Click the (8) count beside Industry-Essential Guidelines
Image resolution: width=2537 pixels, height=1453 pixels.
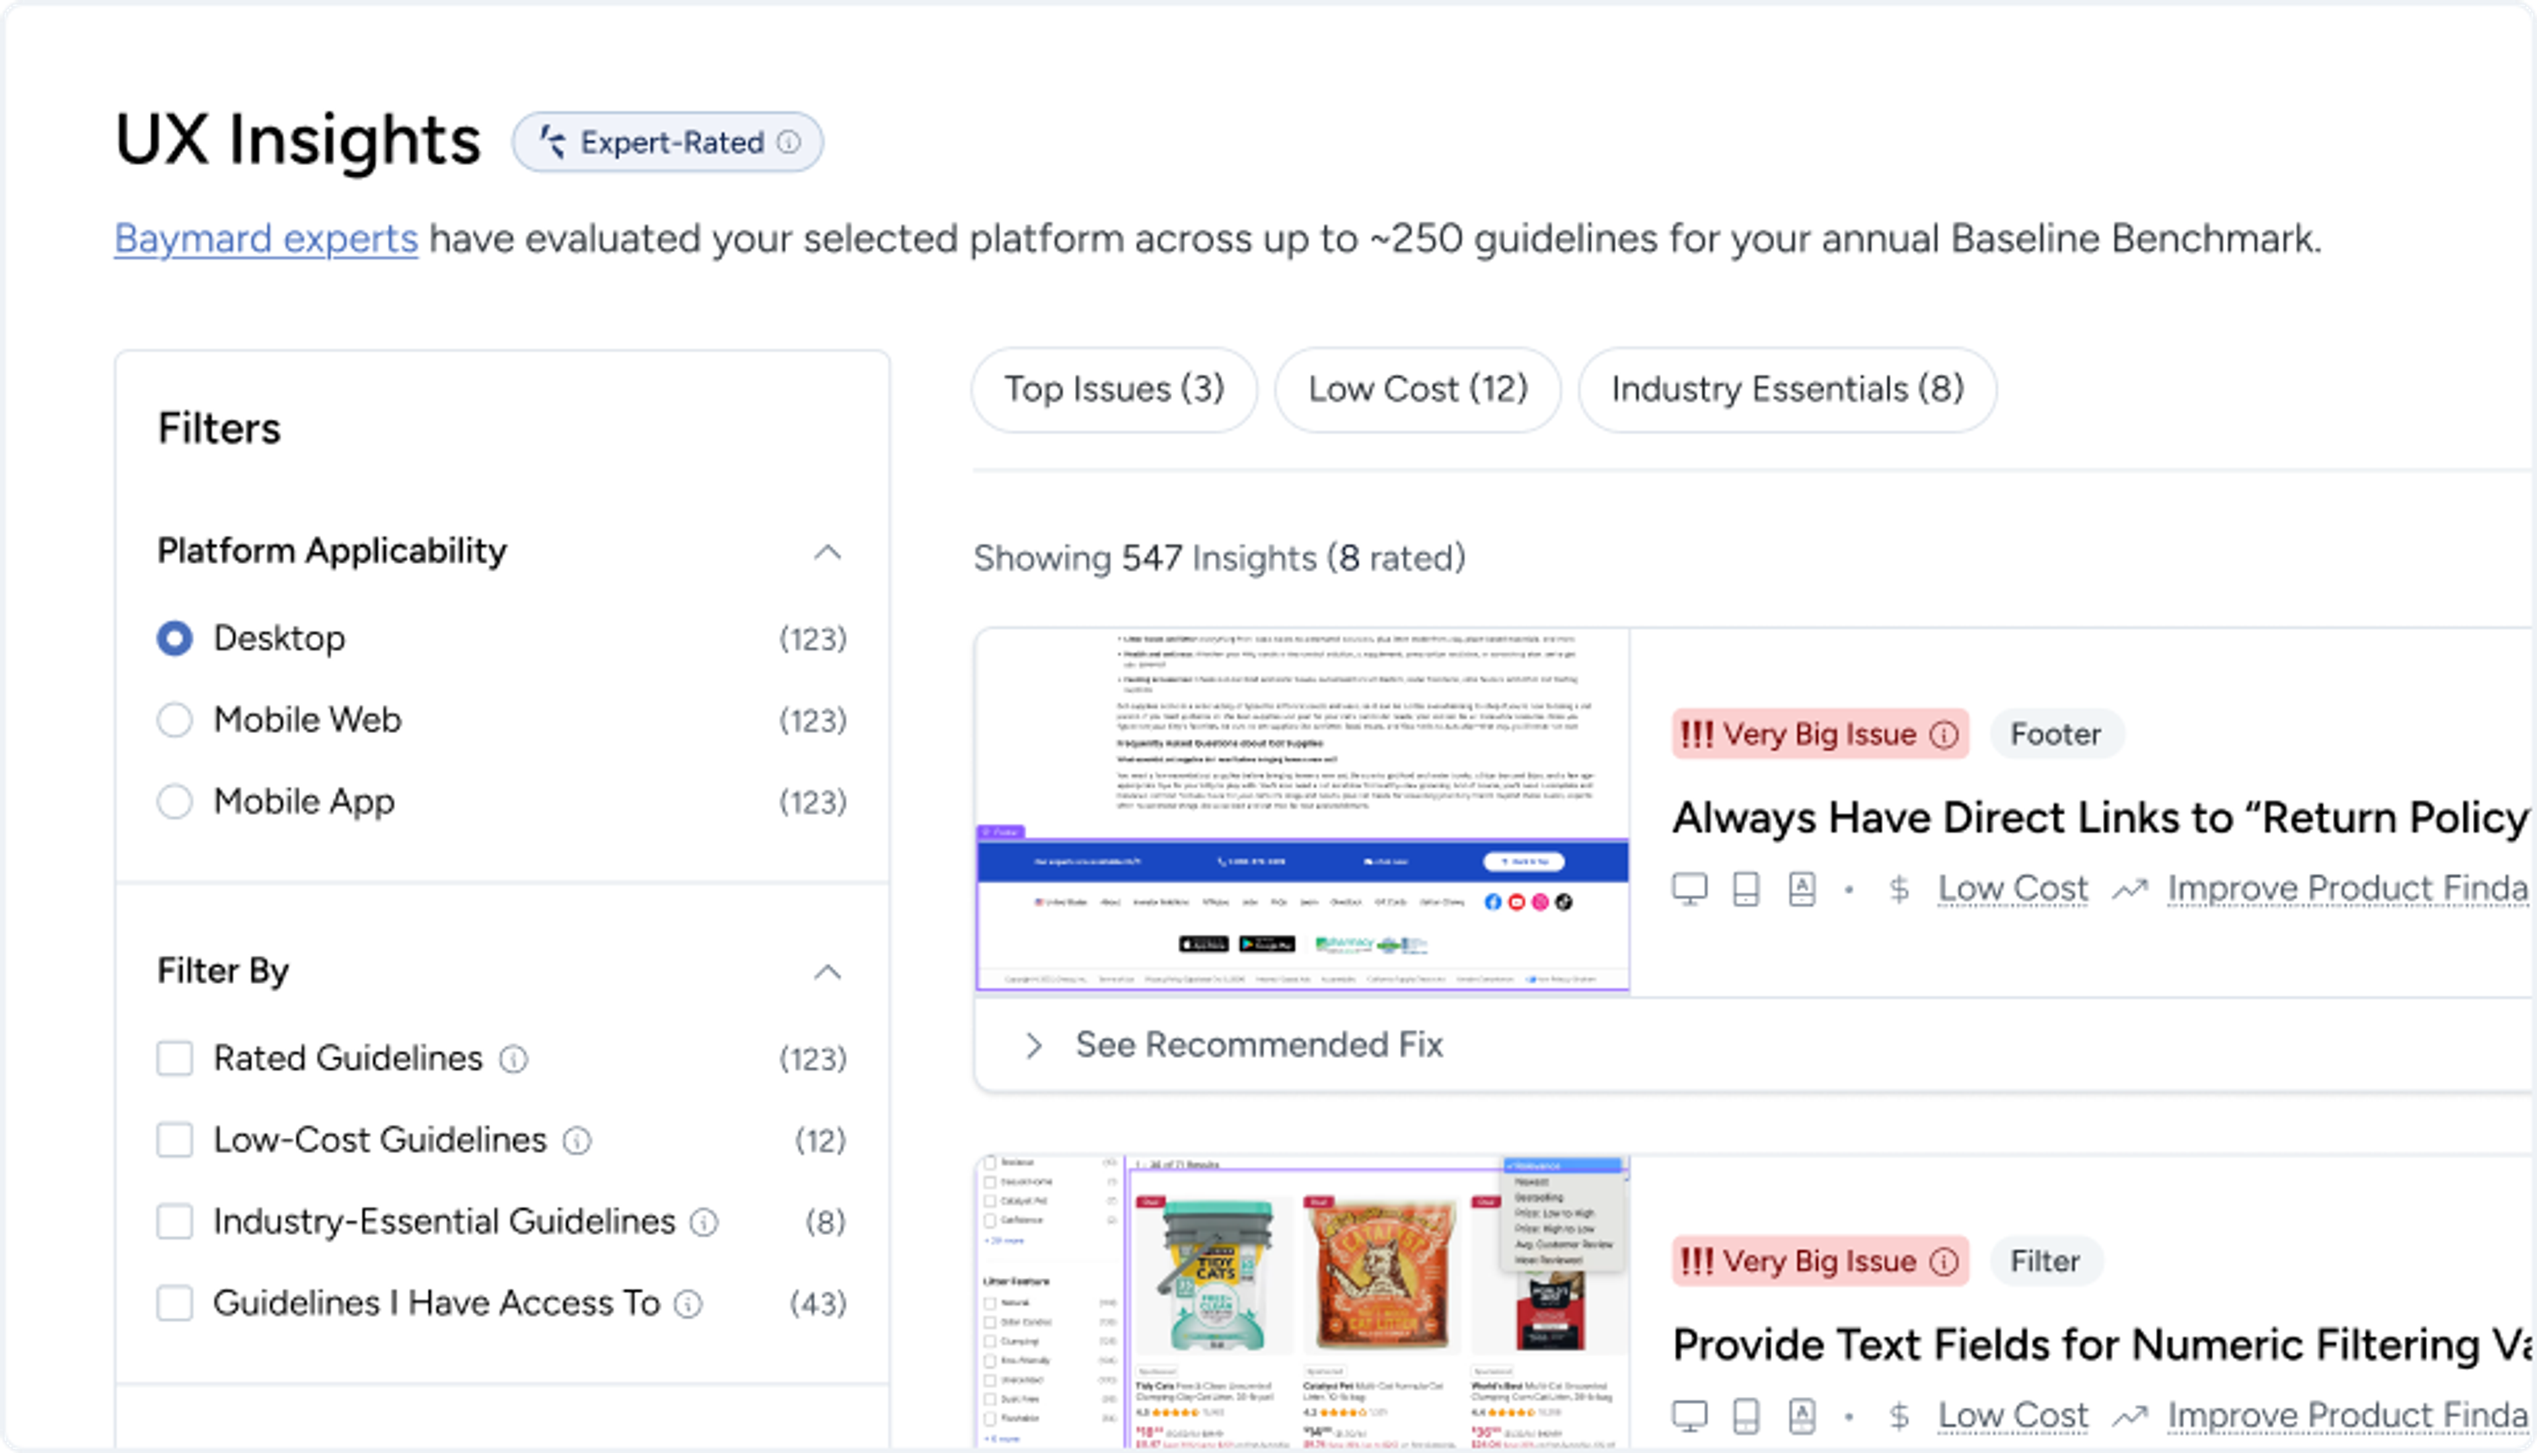[827, 1223]
